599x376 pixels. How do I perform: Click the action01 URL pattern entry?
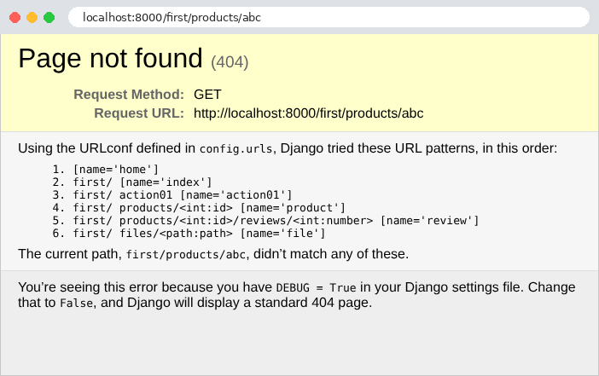click(183, 195)
